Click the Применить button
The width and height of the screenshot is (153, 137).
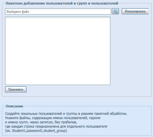click(16, 89)
